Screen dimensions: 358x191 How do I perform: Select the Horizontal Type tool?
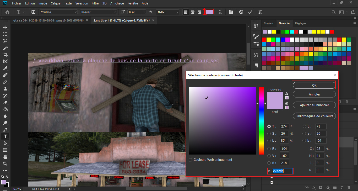coord(5,136)
